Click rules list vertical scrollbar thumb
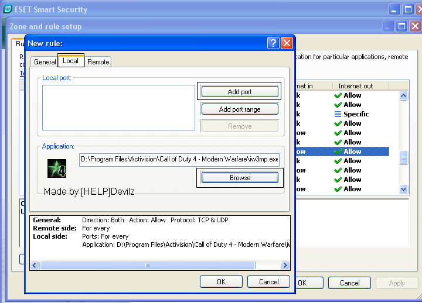The height and width of the screenshot is (303, 422). 403,158
